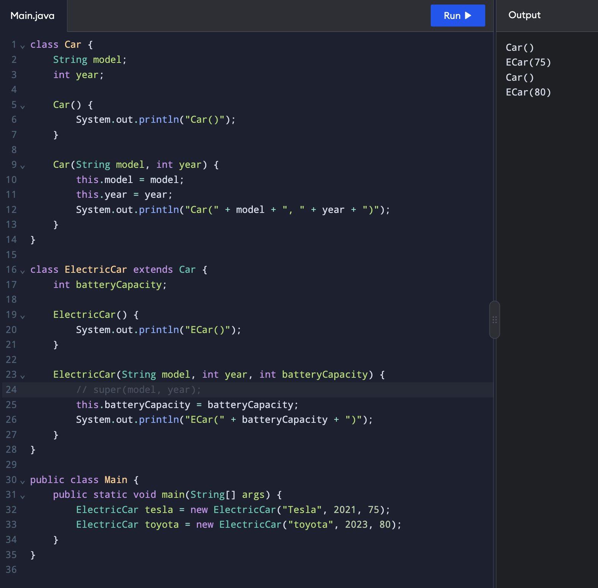Click the Output panel header

[x=525, y=15]
